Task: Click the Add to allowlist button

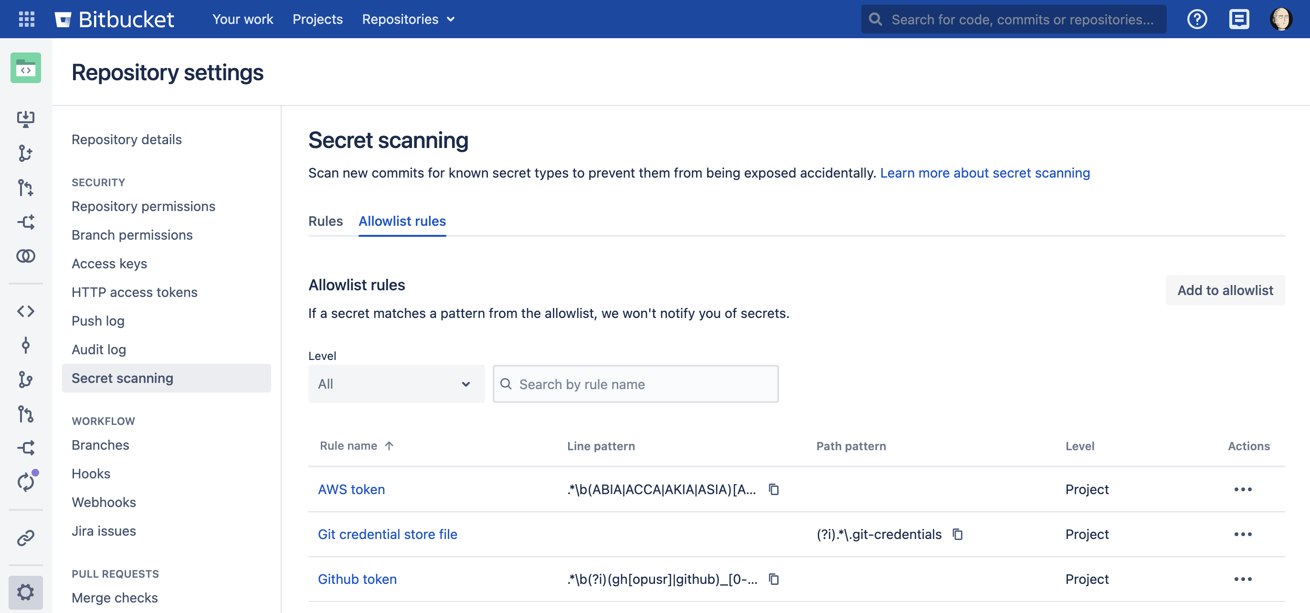Action: pyautogui.click(x=1225, y=290)
